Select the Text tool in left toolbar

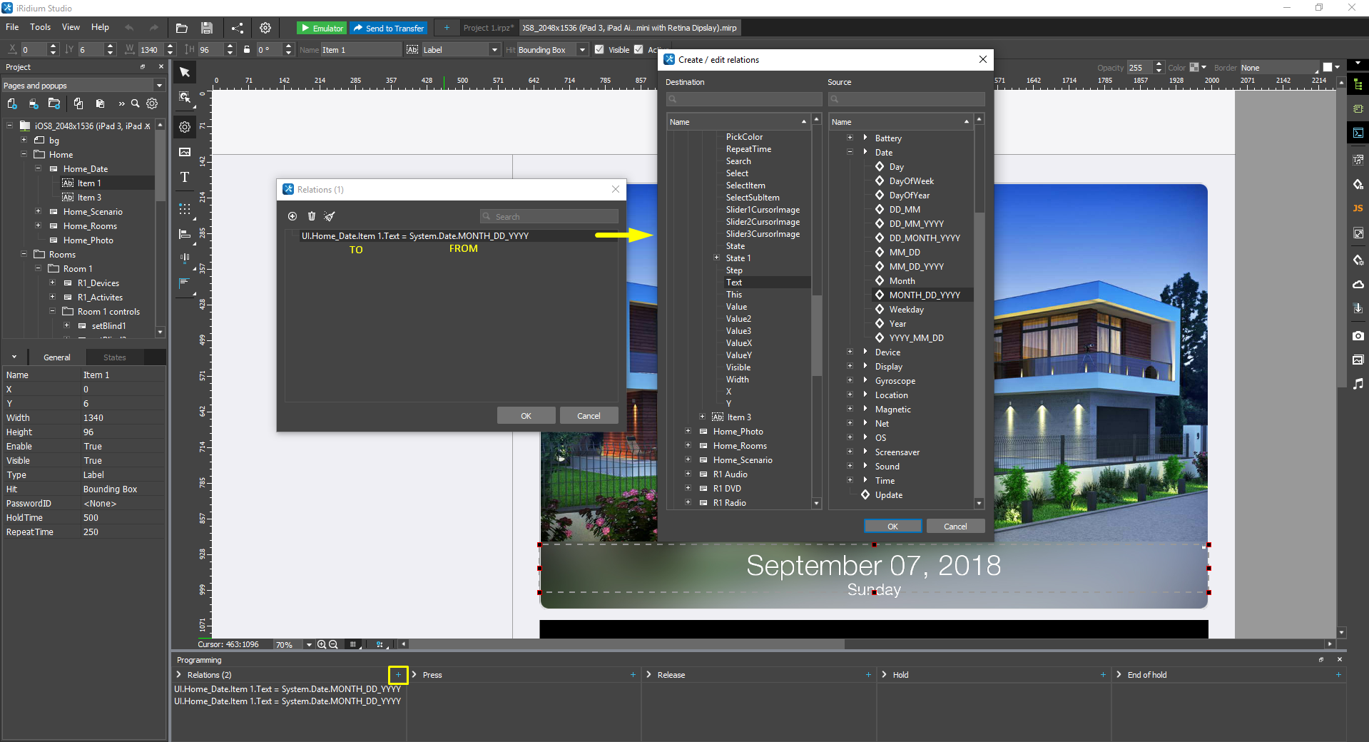coord(185,177)
